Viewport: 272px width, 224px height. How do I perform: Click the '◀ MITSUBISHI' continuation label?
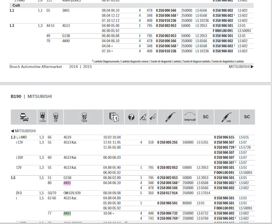pyautogui.click(x=23, y=131)
